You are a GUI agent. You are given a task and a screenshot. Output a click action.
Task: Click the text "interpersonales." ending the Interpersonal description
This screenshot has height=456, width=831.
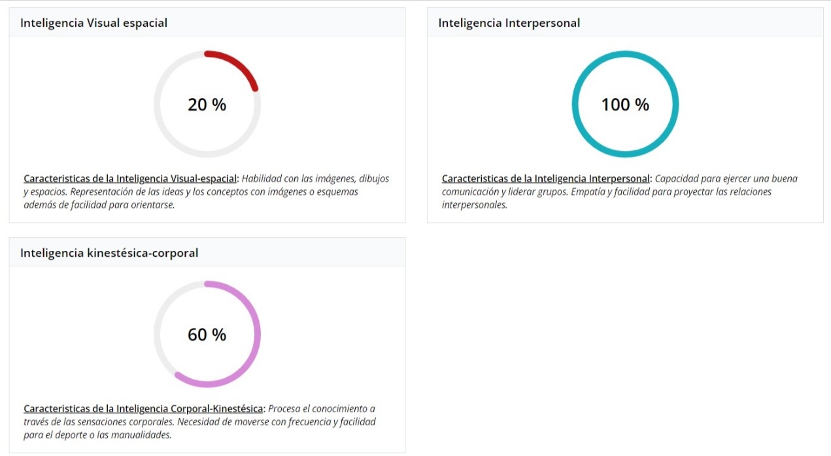(x=474, y=205)
